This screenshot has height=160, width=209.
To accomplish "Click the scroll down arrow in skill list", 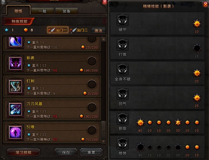I will coord(103,141).
